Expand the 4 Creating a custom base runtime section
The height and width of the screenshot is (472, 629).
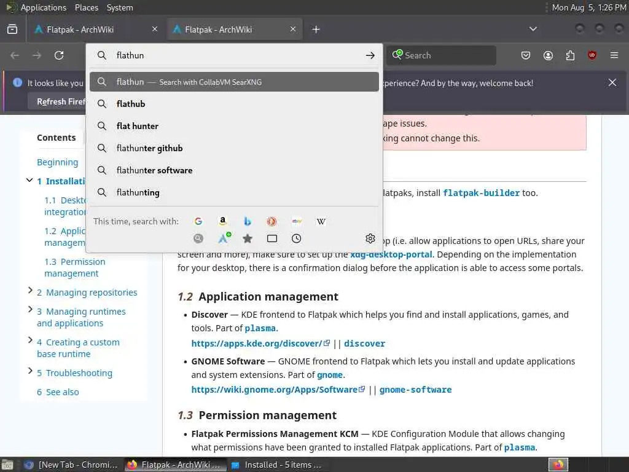coord(30,340)
